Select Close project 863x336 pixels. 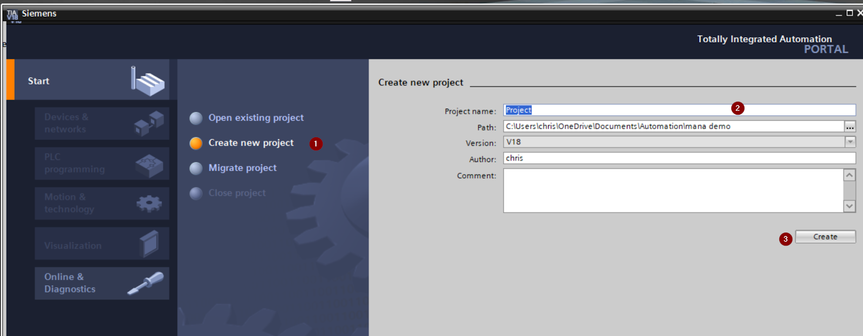(x=237, y=193)
